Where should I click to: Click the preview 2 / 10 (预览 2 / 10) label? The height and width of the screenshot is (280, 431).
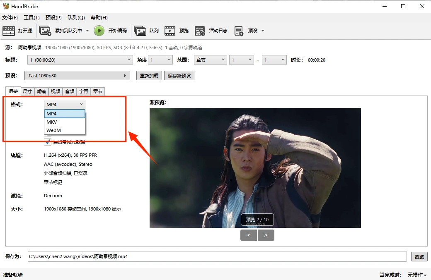(257, 220)
